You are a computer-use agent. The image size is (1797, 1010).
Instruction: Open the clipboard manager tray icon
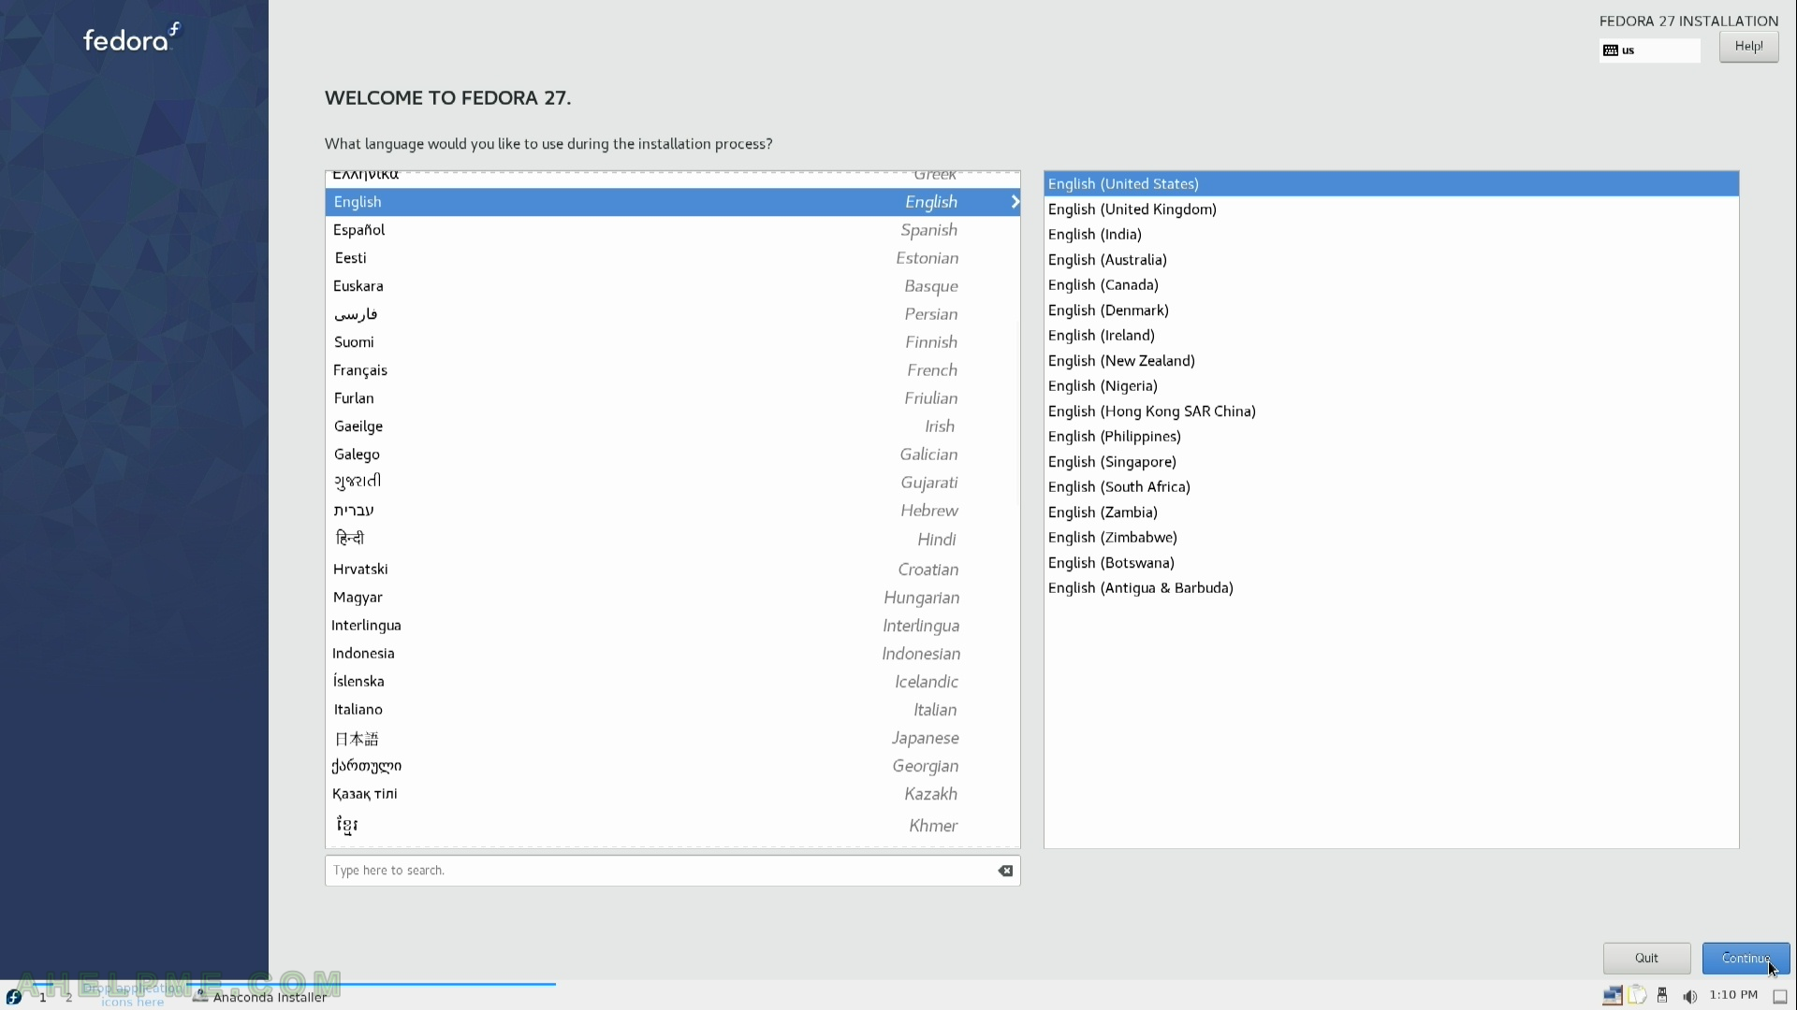point(1637,996)
